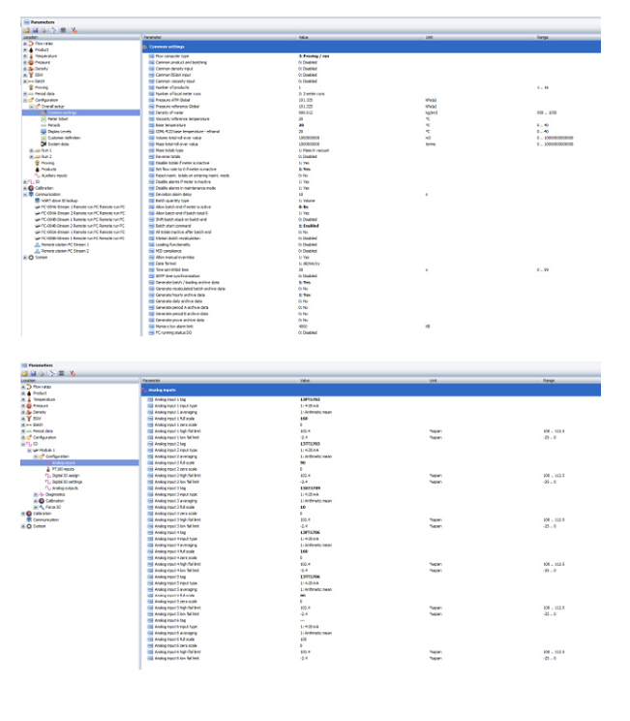This screenshot has height=721, width=630.
Task: Expand System in the Analog inputs window tree
Action: tap(23, 526)
